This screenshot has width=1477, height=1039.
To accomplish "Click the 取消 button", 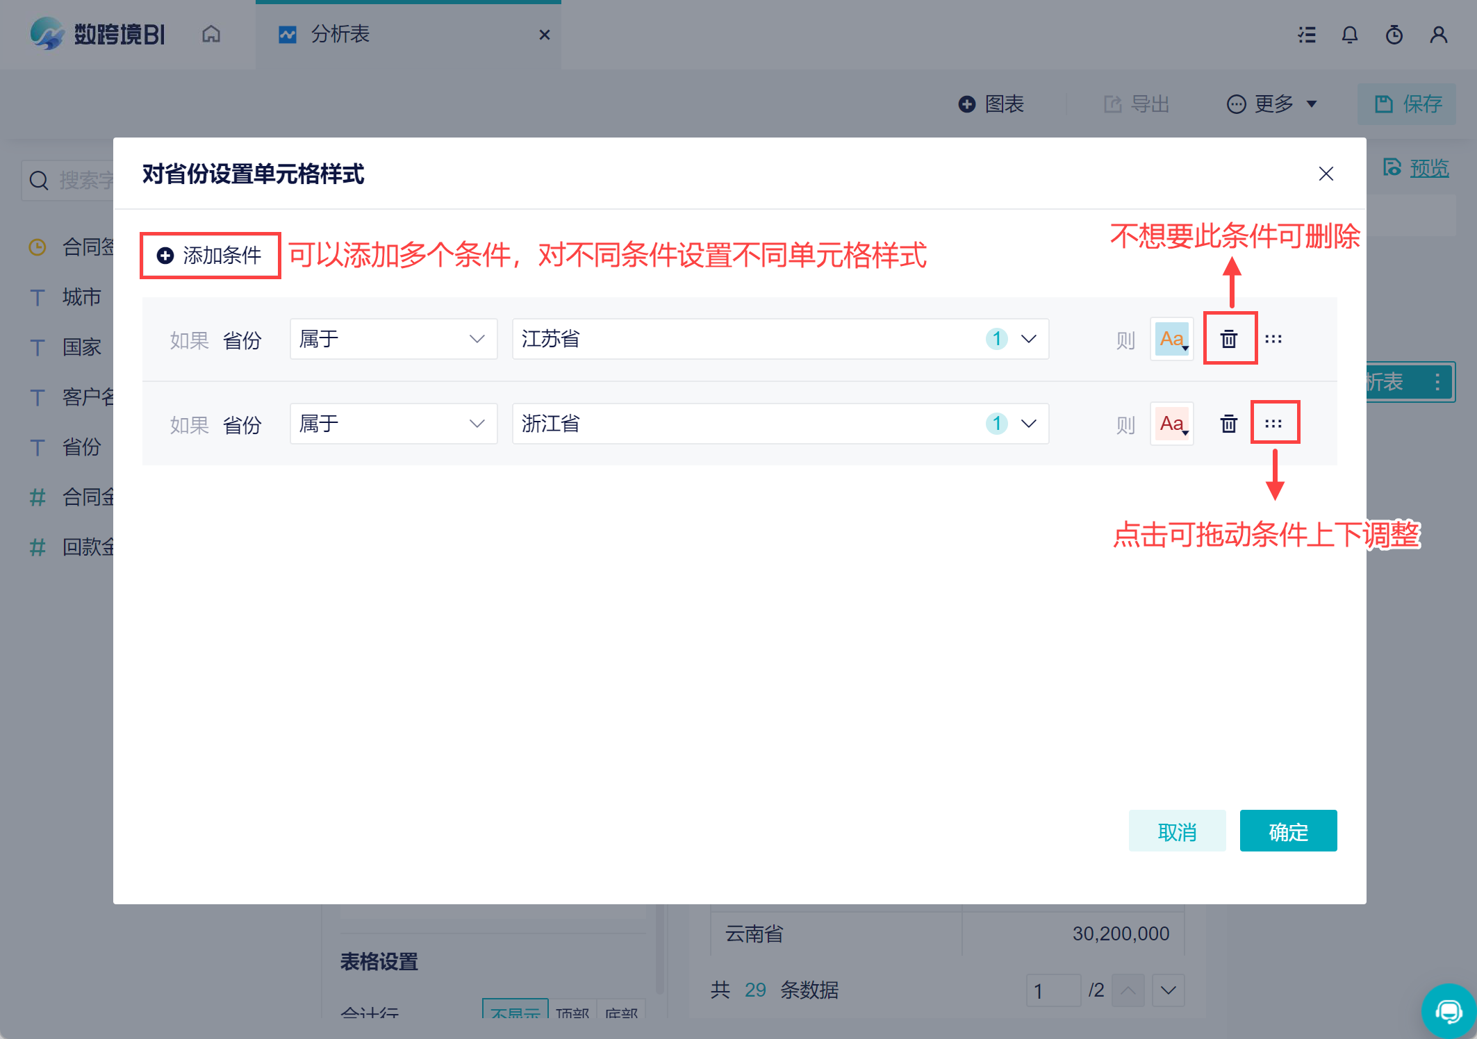I will [1177, 831].
